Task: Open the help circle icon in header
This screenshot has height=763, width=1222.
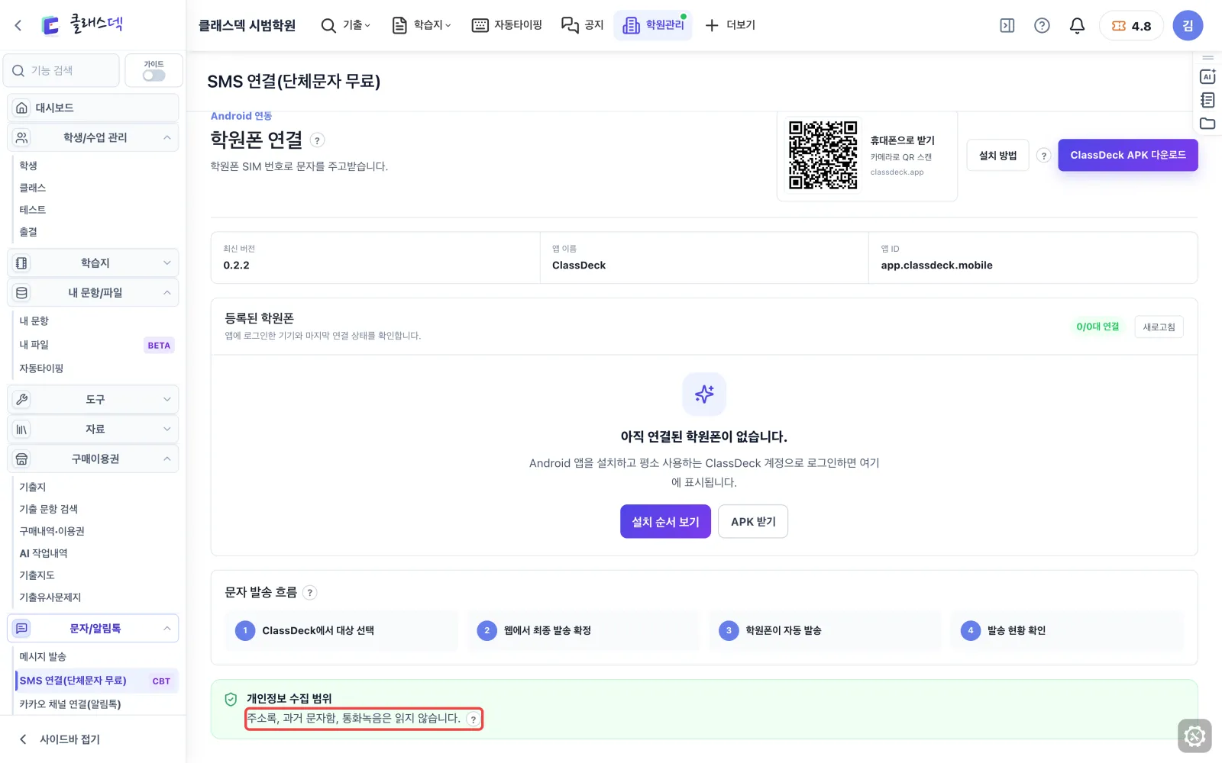Action: tap(1042, 25)
